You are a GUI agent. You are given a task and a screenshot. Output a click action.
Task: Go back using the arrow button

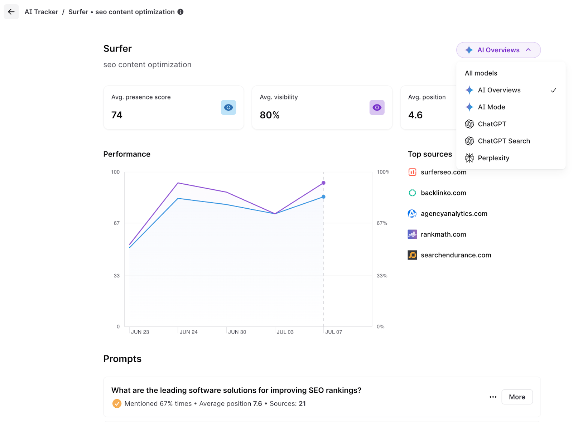click(11, 12)
